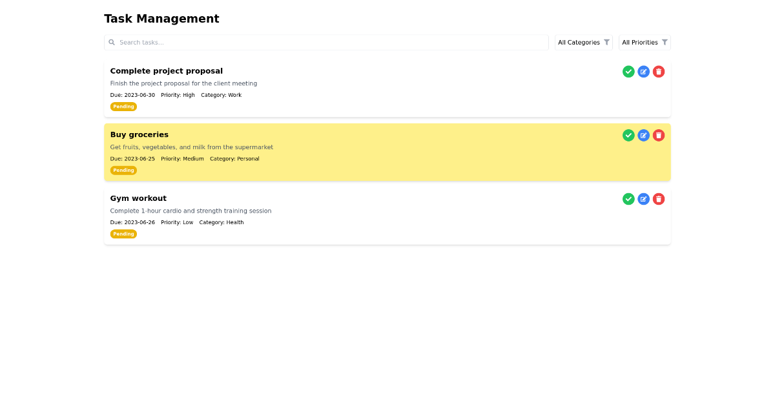
Task: Click the Task Management heading
Action: pyautogui.click(x=161, y=19)
